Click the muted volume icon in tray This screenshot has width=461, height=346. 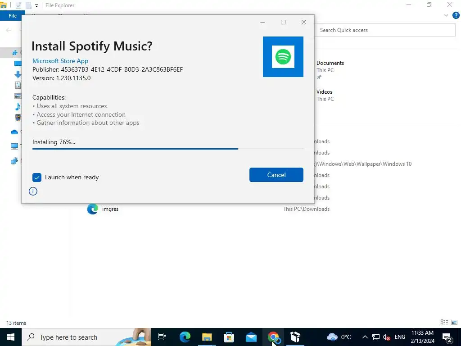pyautogui.click(x=387, y=337)
